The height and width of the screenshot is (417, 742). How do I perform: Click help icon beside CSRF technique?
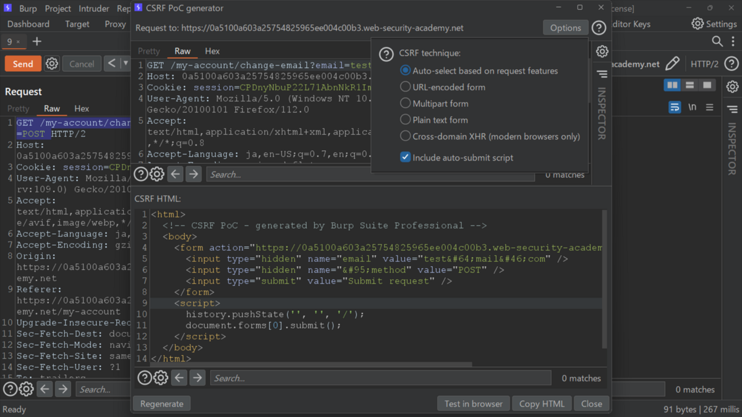pos(386,54)
